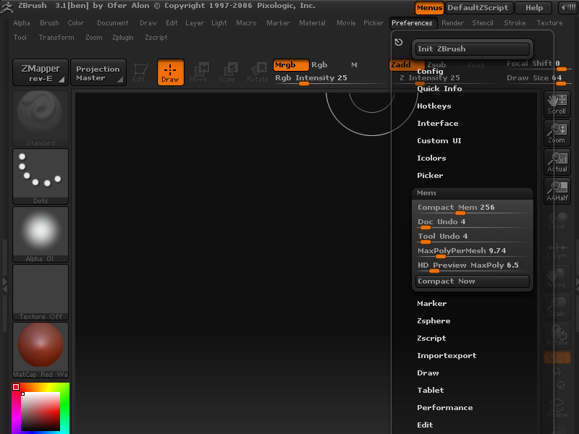Adjust the Tool Undo 4 slider
The width and height of the screenshot is (579, 434).
tap(473, 237)
